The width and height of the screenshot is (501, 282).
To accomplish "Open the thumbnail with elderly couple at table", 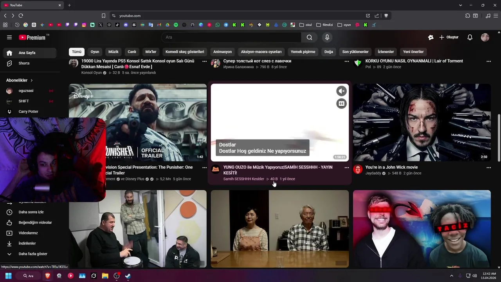I will click(x=280, y=229).
